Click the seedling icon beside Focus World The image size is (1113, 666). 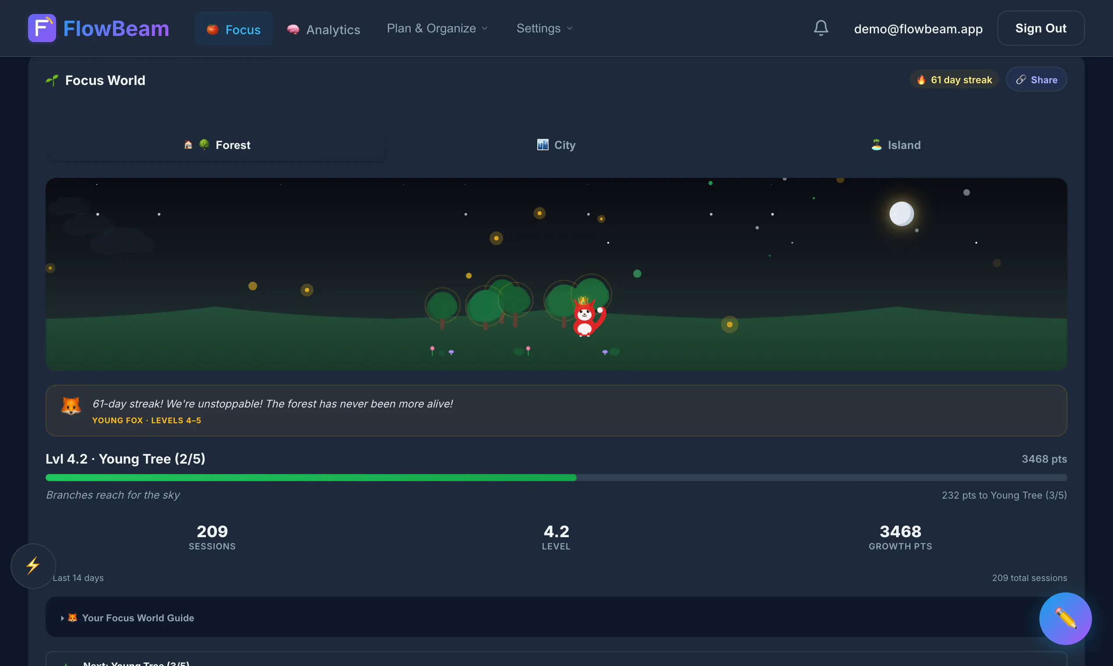coord(52,80)
